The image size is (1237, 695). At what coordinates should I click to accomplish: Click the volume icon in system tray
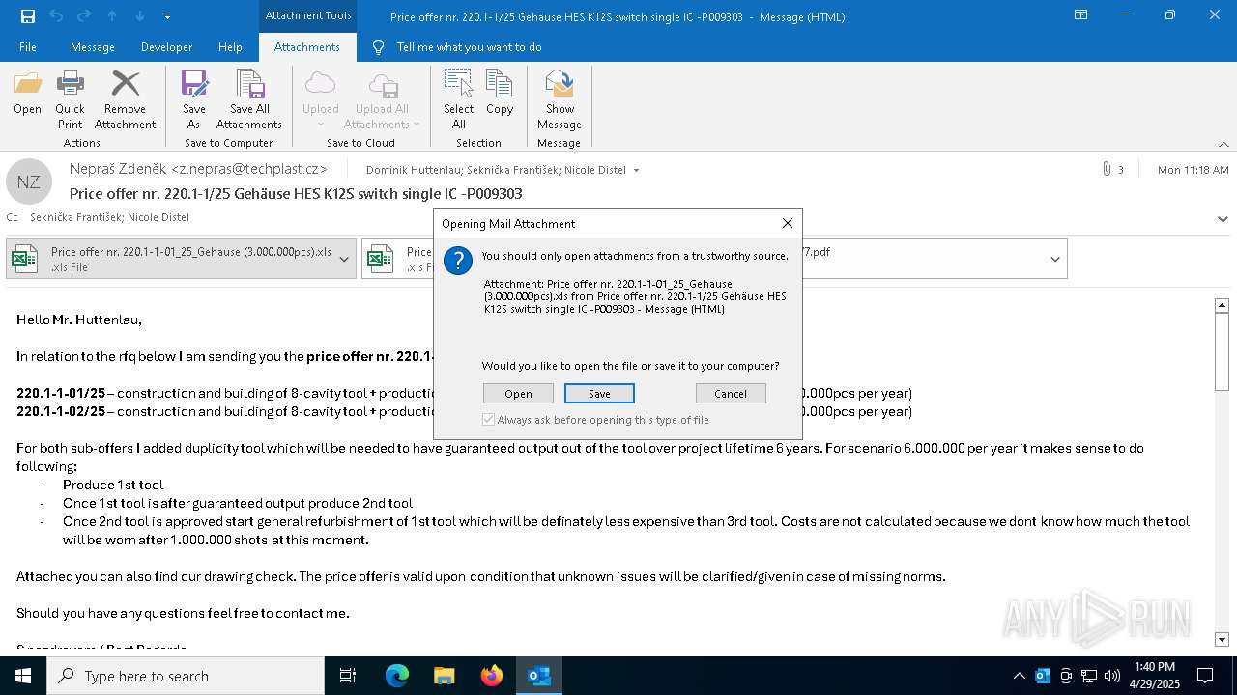1112,676
